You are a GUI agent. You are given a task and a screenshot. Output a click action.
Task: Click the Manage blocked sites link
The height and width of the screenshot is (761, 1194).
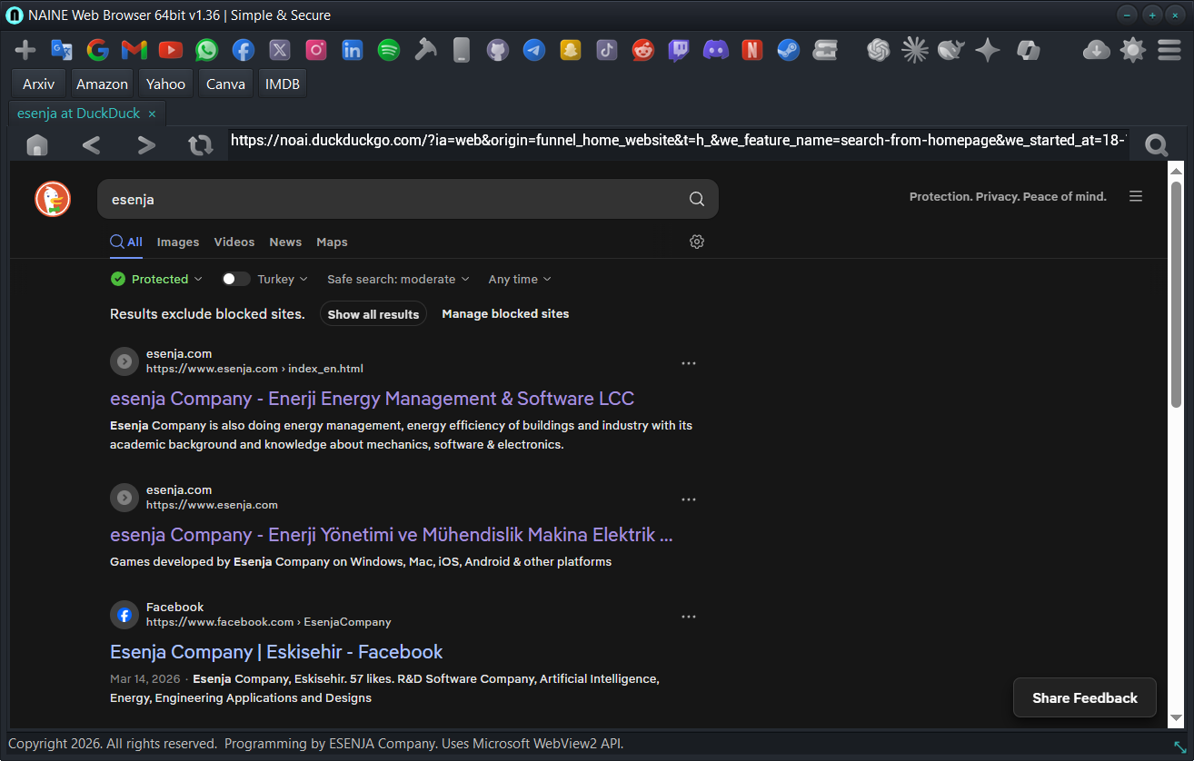coord(505,314)
